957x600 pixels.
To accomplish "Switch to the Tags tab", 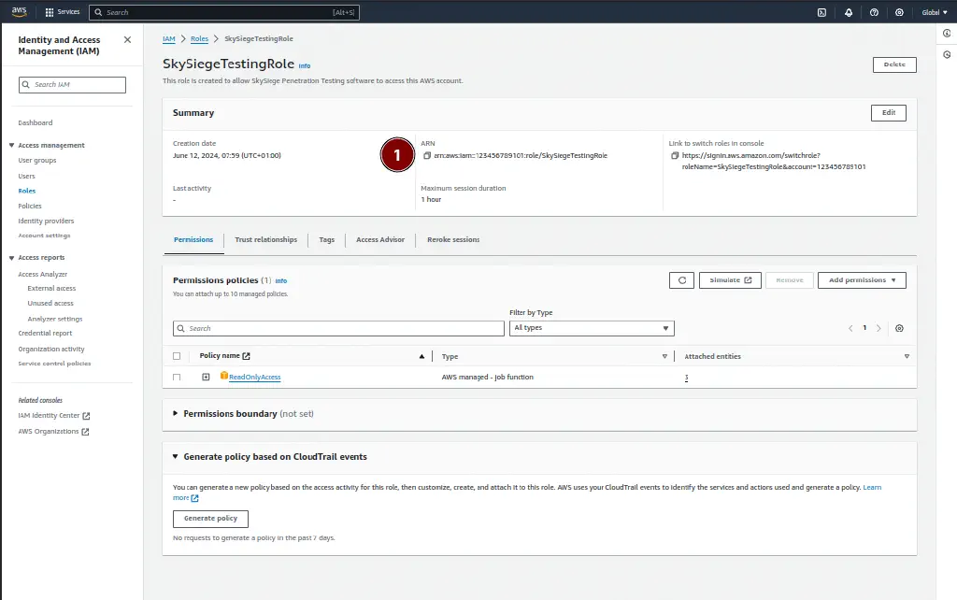I will 326,240.
